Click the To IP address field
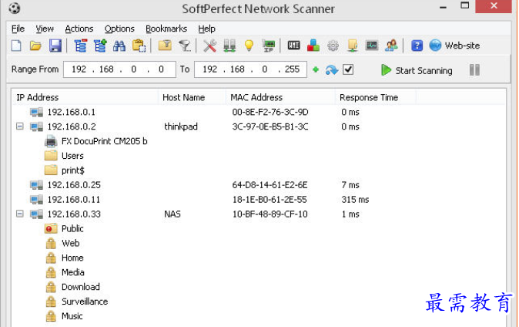Image resolution: width=519 pixels, height=327 pixels. click(250, 69)
